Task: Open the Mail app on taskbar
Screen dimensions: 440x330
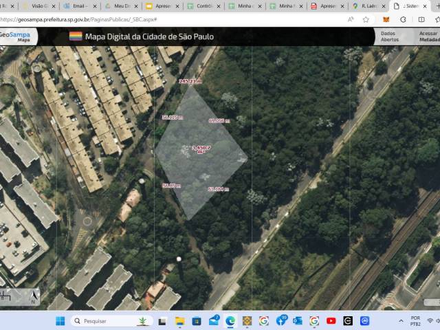Action: click(x=214, y=320)
